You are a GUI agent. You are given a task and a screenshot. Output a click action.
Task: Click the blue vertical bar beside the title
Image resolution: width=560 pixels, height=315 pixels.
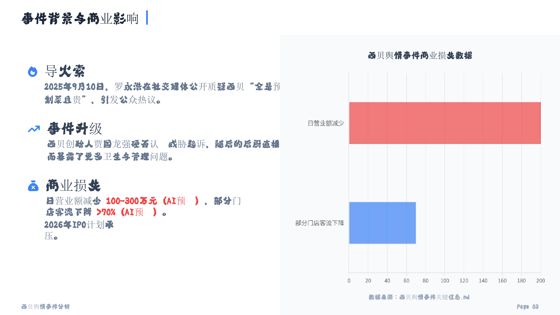147,18
